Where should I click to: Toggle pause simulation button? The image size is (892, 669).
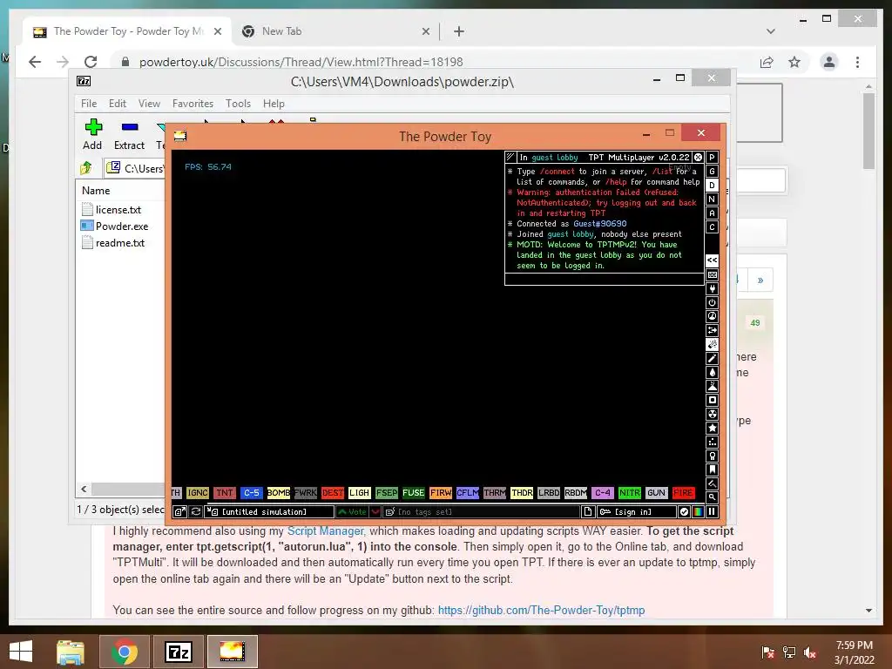pos(712,511)
